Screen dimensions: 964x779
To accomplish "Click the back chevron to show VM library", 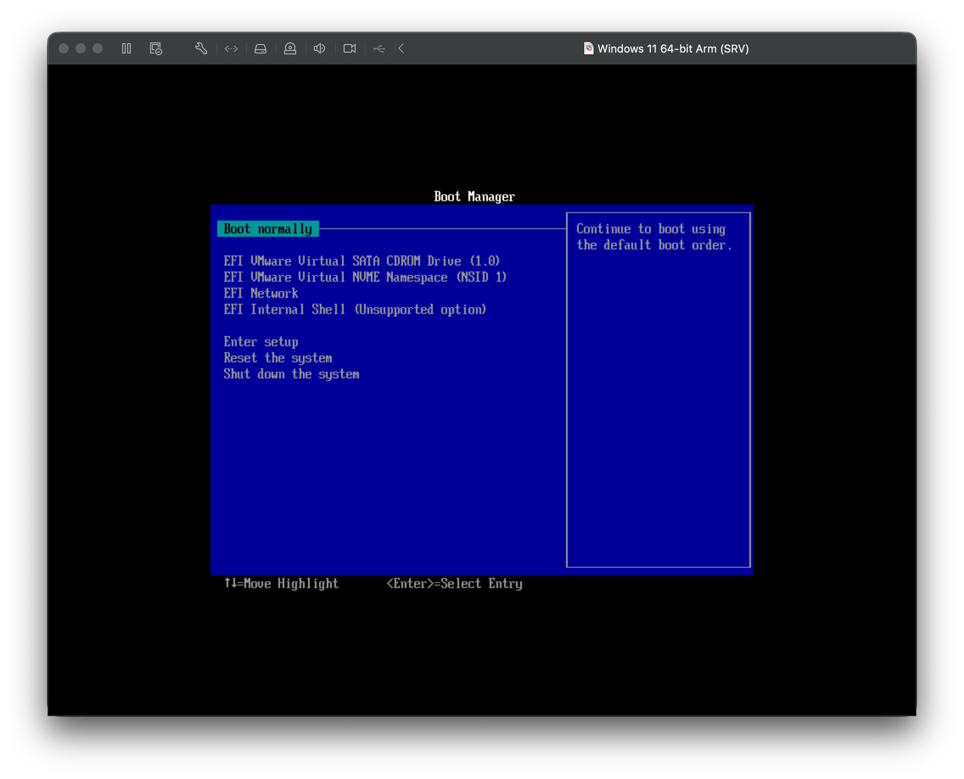I will click(401, 48).
